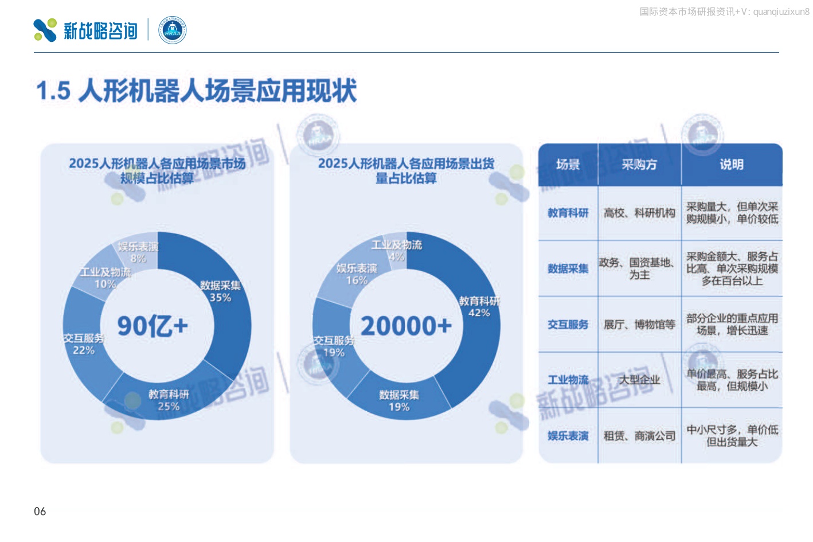
Task: Select the 教育科研 42% shipment segment
Action: click(479, 307)
